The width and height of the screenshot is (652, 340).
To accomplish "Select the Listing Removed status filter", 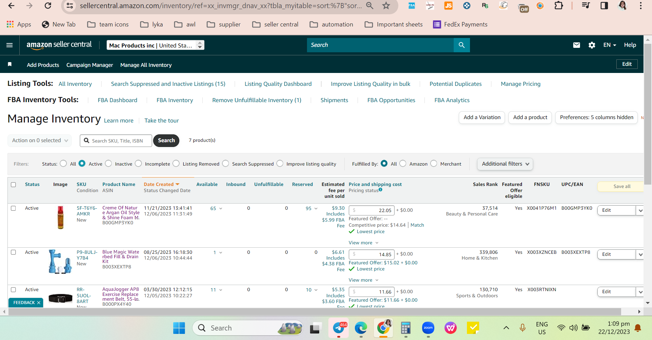I will click(176, 164).
